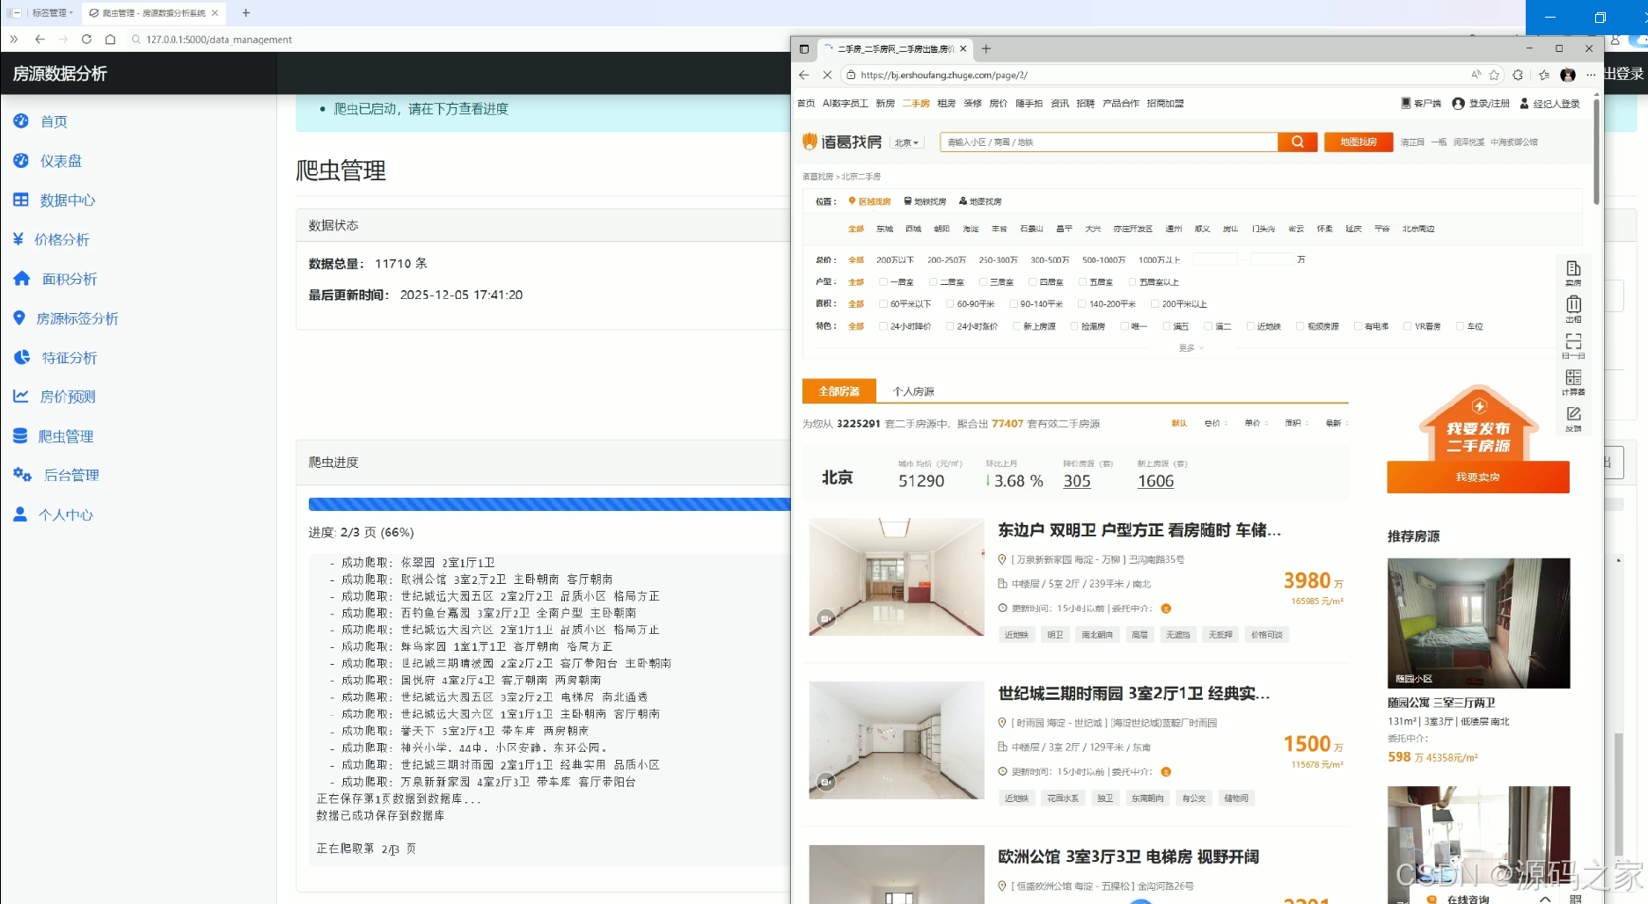Image resolution: width=1648 pixels, height=904 pixels.
Task: Open 标签管理 dropdown in background browser
Action: [52, 13]
